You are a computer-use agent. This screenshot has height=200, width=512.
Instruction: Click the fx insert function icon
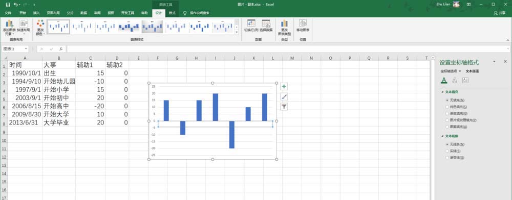tap(61, 49)
